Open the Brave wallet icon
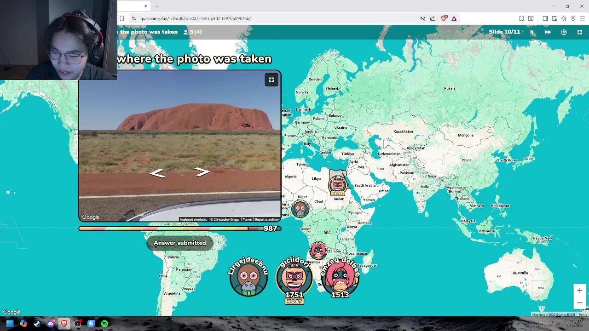This screenshot has height=331, width=589. click(554, 18)
